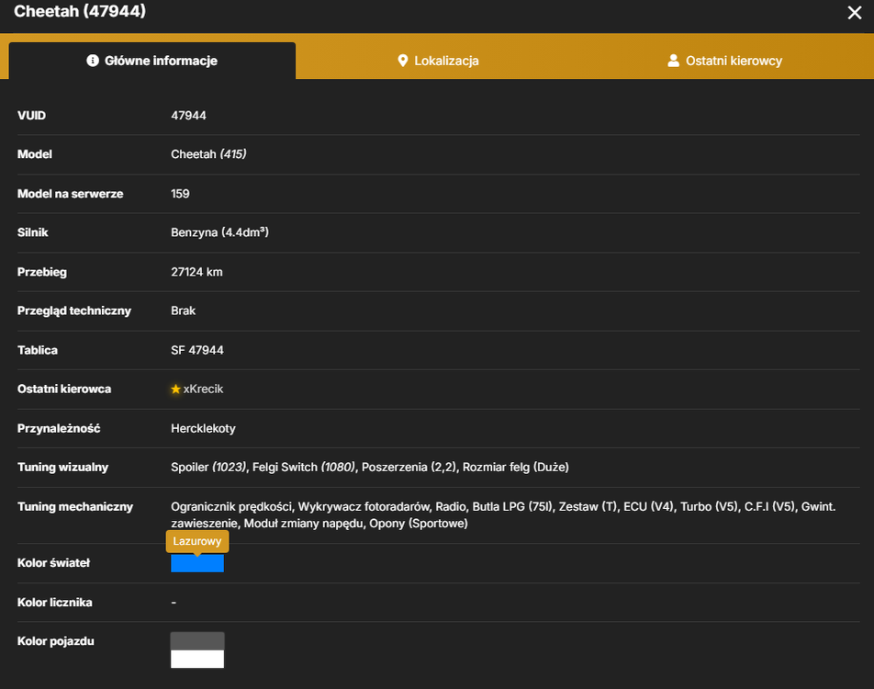This screenshot has height=689, width=874.
Task: Click the blue Kolor świateł swatch
Action: click(197, 563)
